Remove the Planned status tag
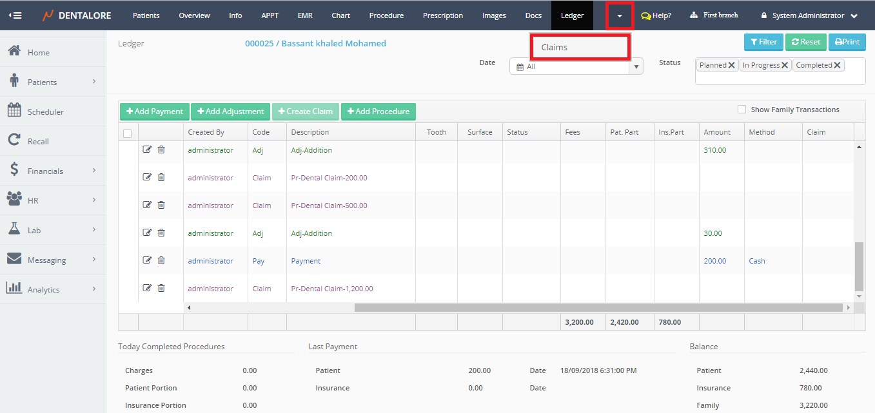 (732, 65)
